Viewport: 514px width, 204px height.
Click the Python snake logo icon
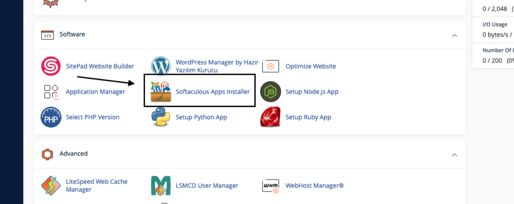[x=161, y=117]
